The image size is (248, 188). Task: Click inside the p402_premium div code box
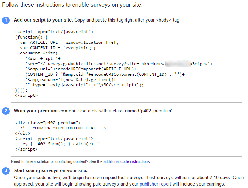(126, 136)
